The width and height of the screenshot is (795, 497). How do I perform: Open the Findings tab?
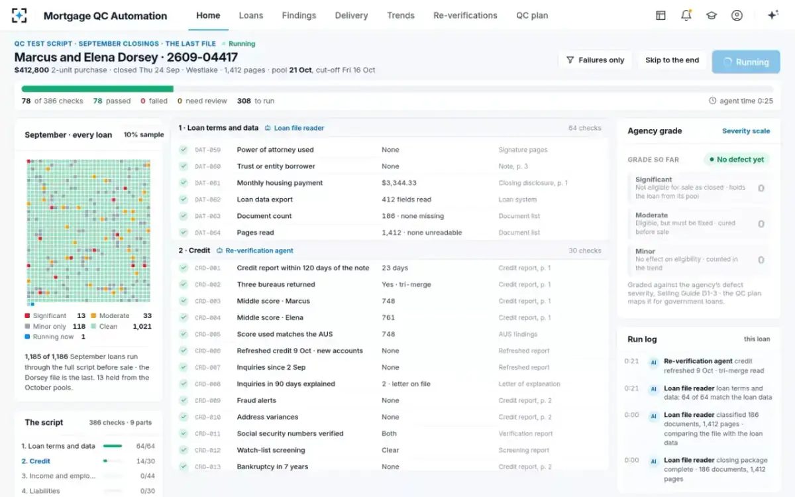tap(299, 15)
